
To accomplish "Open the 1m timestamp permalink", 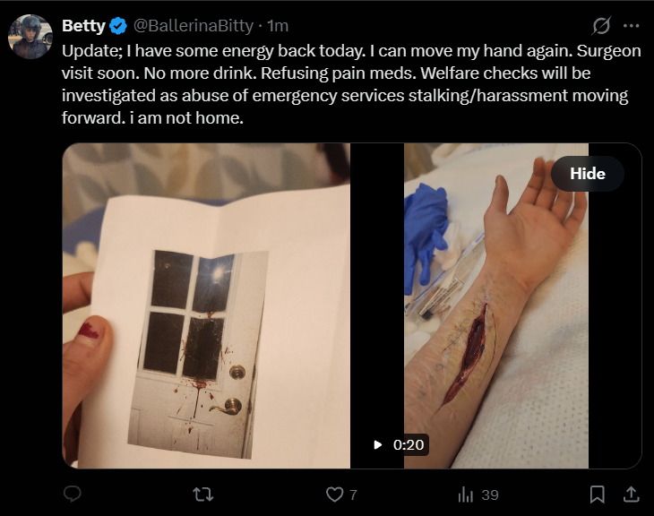I will click(x=278, y=26).
